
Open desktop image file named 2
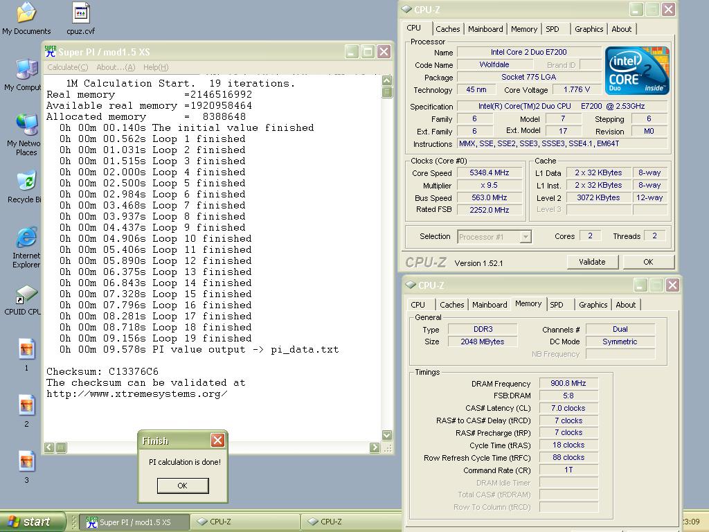(27, 411)
